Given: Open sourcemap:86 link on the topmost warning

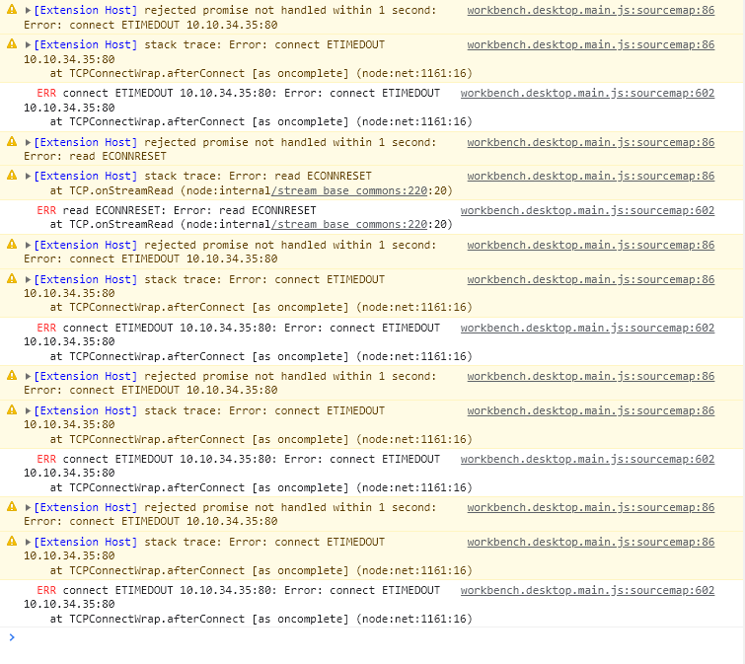Looking at the screenshot, I should pyautogui.click(x=590, y=10).
